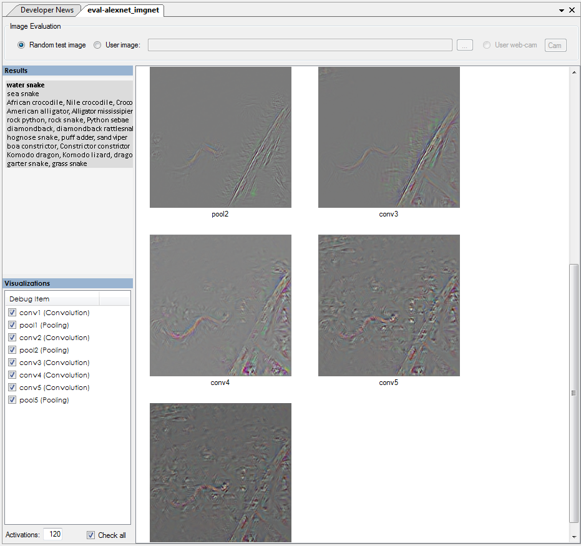This screenshot has height=546, width=581.
Task: Select the African crocodile result row
Action: pyautogui.click(x=69, y=102)
